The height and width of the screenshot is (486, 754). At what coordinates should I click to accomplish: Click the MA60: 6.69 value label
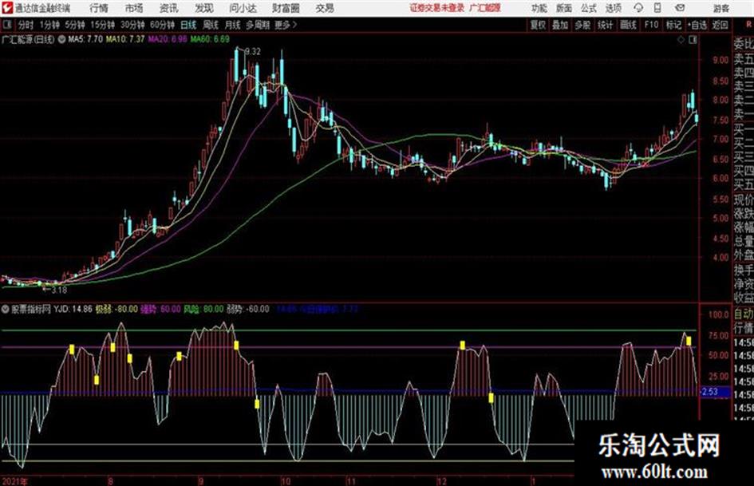click(210, 39)
